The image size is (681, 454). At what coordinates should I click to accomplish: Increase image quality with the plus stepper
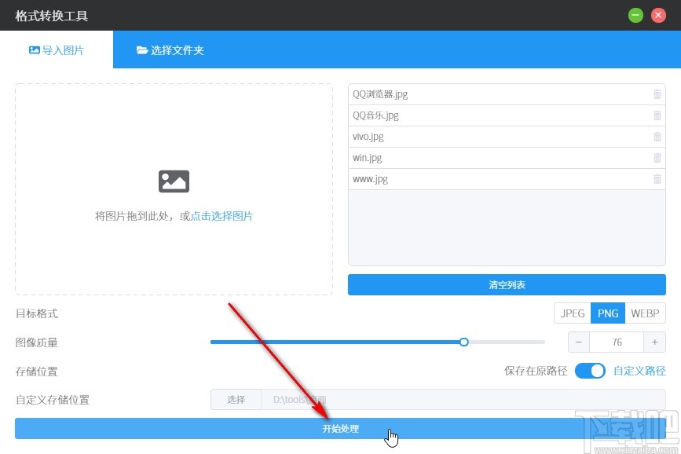(654, 342)
